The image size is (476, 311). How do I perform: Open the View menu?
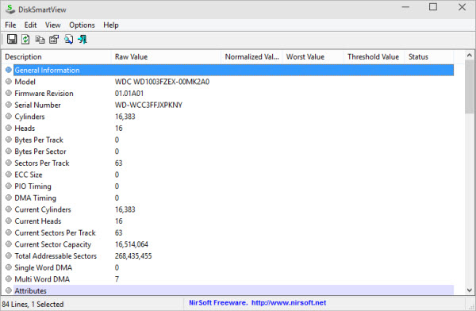coord(53,25)
